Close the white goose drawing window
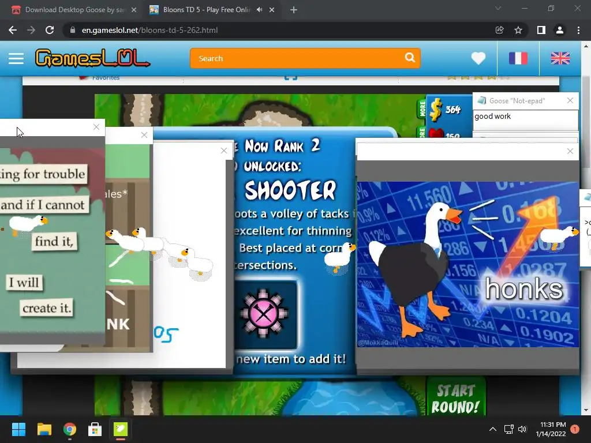Screen dimensions: 591x443 coord(224,151)
